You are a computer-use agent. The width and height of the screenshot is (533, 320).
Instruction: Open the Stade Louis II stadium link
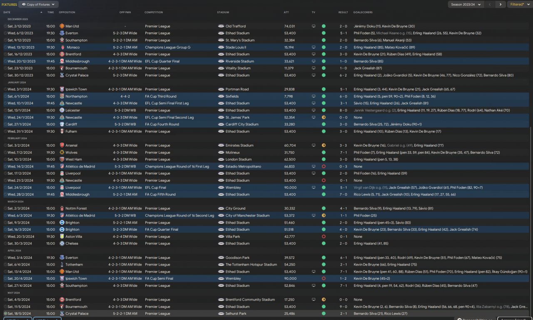236,47
